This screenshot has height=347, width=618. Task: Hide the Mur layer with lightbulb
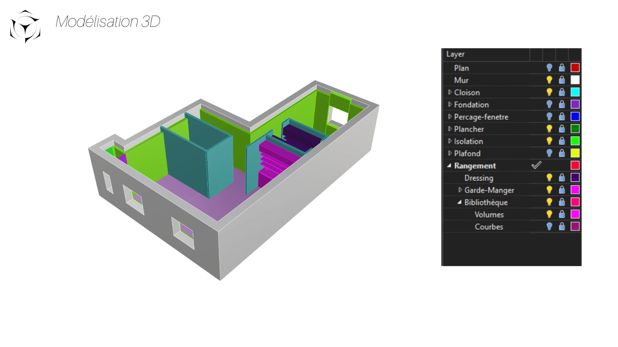549,80
